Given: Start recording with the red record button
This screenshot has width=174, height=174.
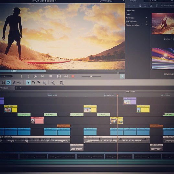Looking at the screenshot, I should coord(73,76).
